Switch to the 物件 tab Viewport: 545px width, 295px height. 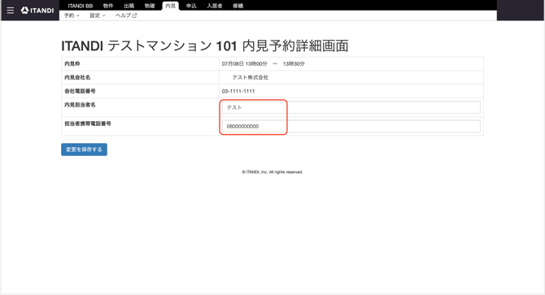pos(108,6)
